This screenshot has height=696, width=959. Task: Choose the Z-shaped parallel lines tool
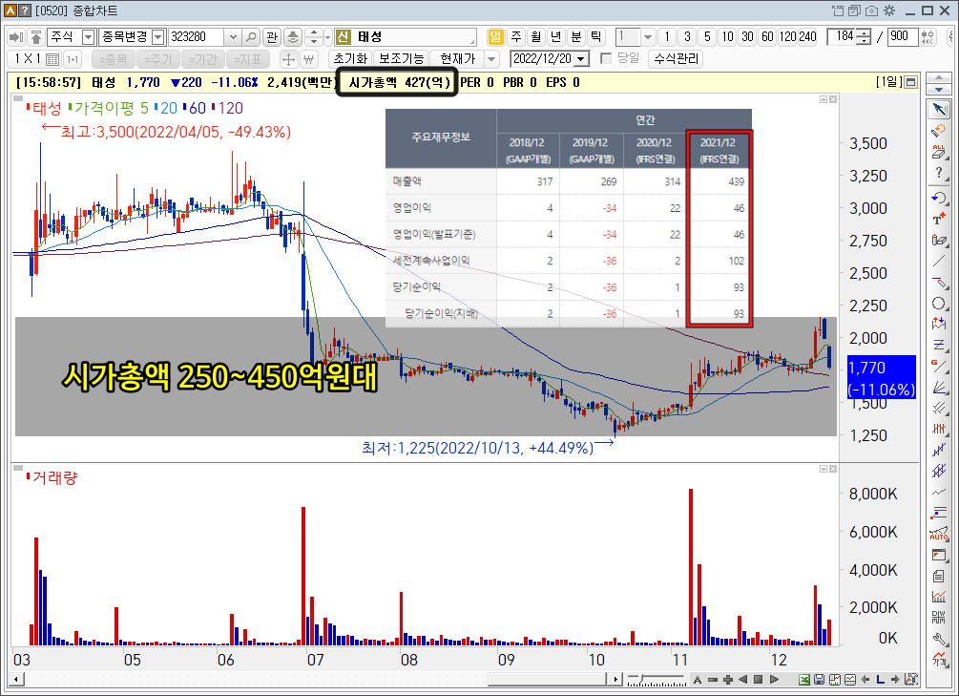(x=939, y=345)
